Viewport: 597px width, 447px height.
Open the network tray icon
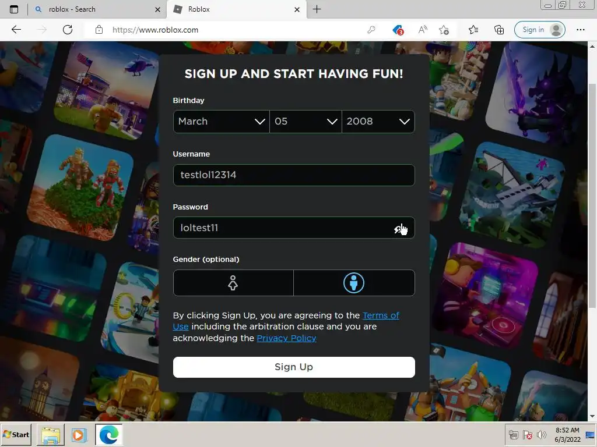[513, 435]
